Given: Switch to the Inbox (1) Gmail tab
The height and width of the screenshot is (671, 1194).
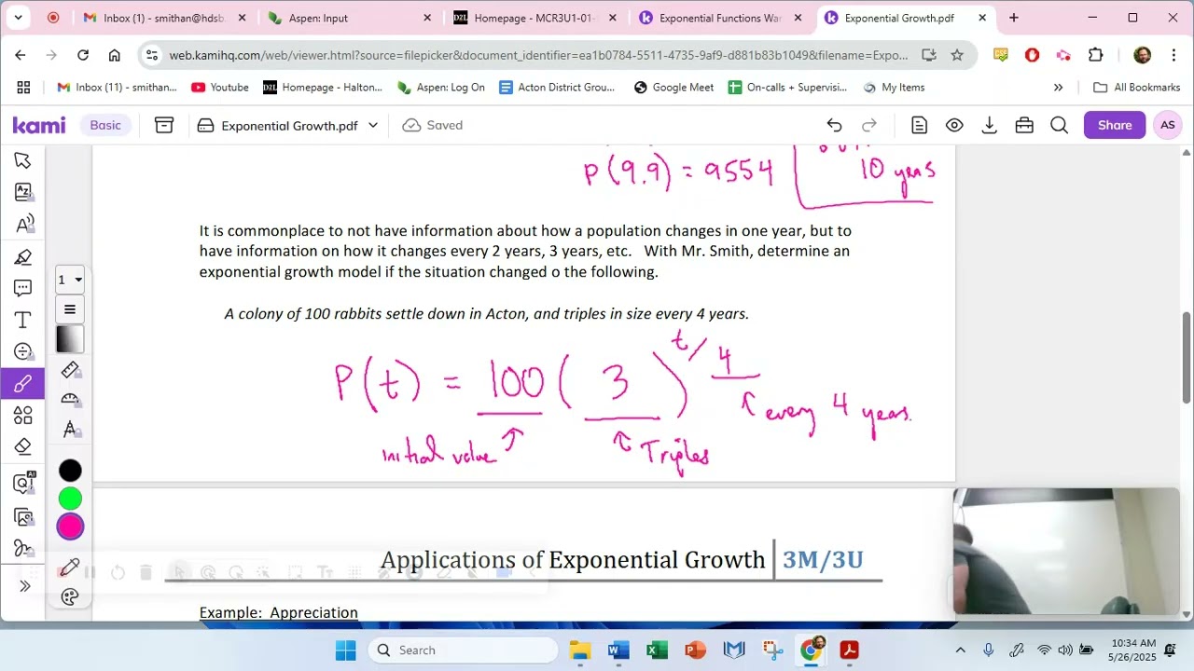Looking at the screenshot, I should click(x=163, y=18).
